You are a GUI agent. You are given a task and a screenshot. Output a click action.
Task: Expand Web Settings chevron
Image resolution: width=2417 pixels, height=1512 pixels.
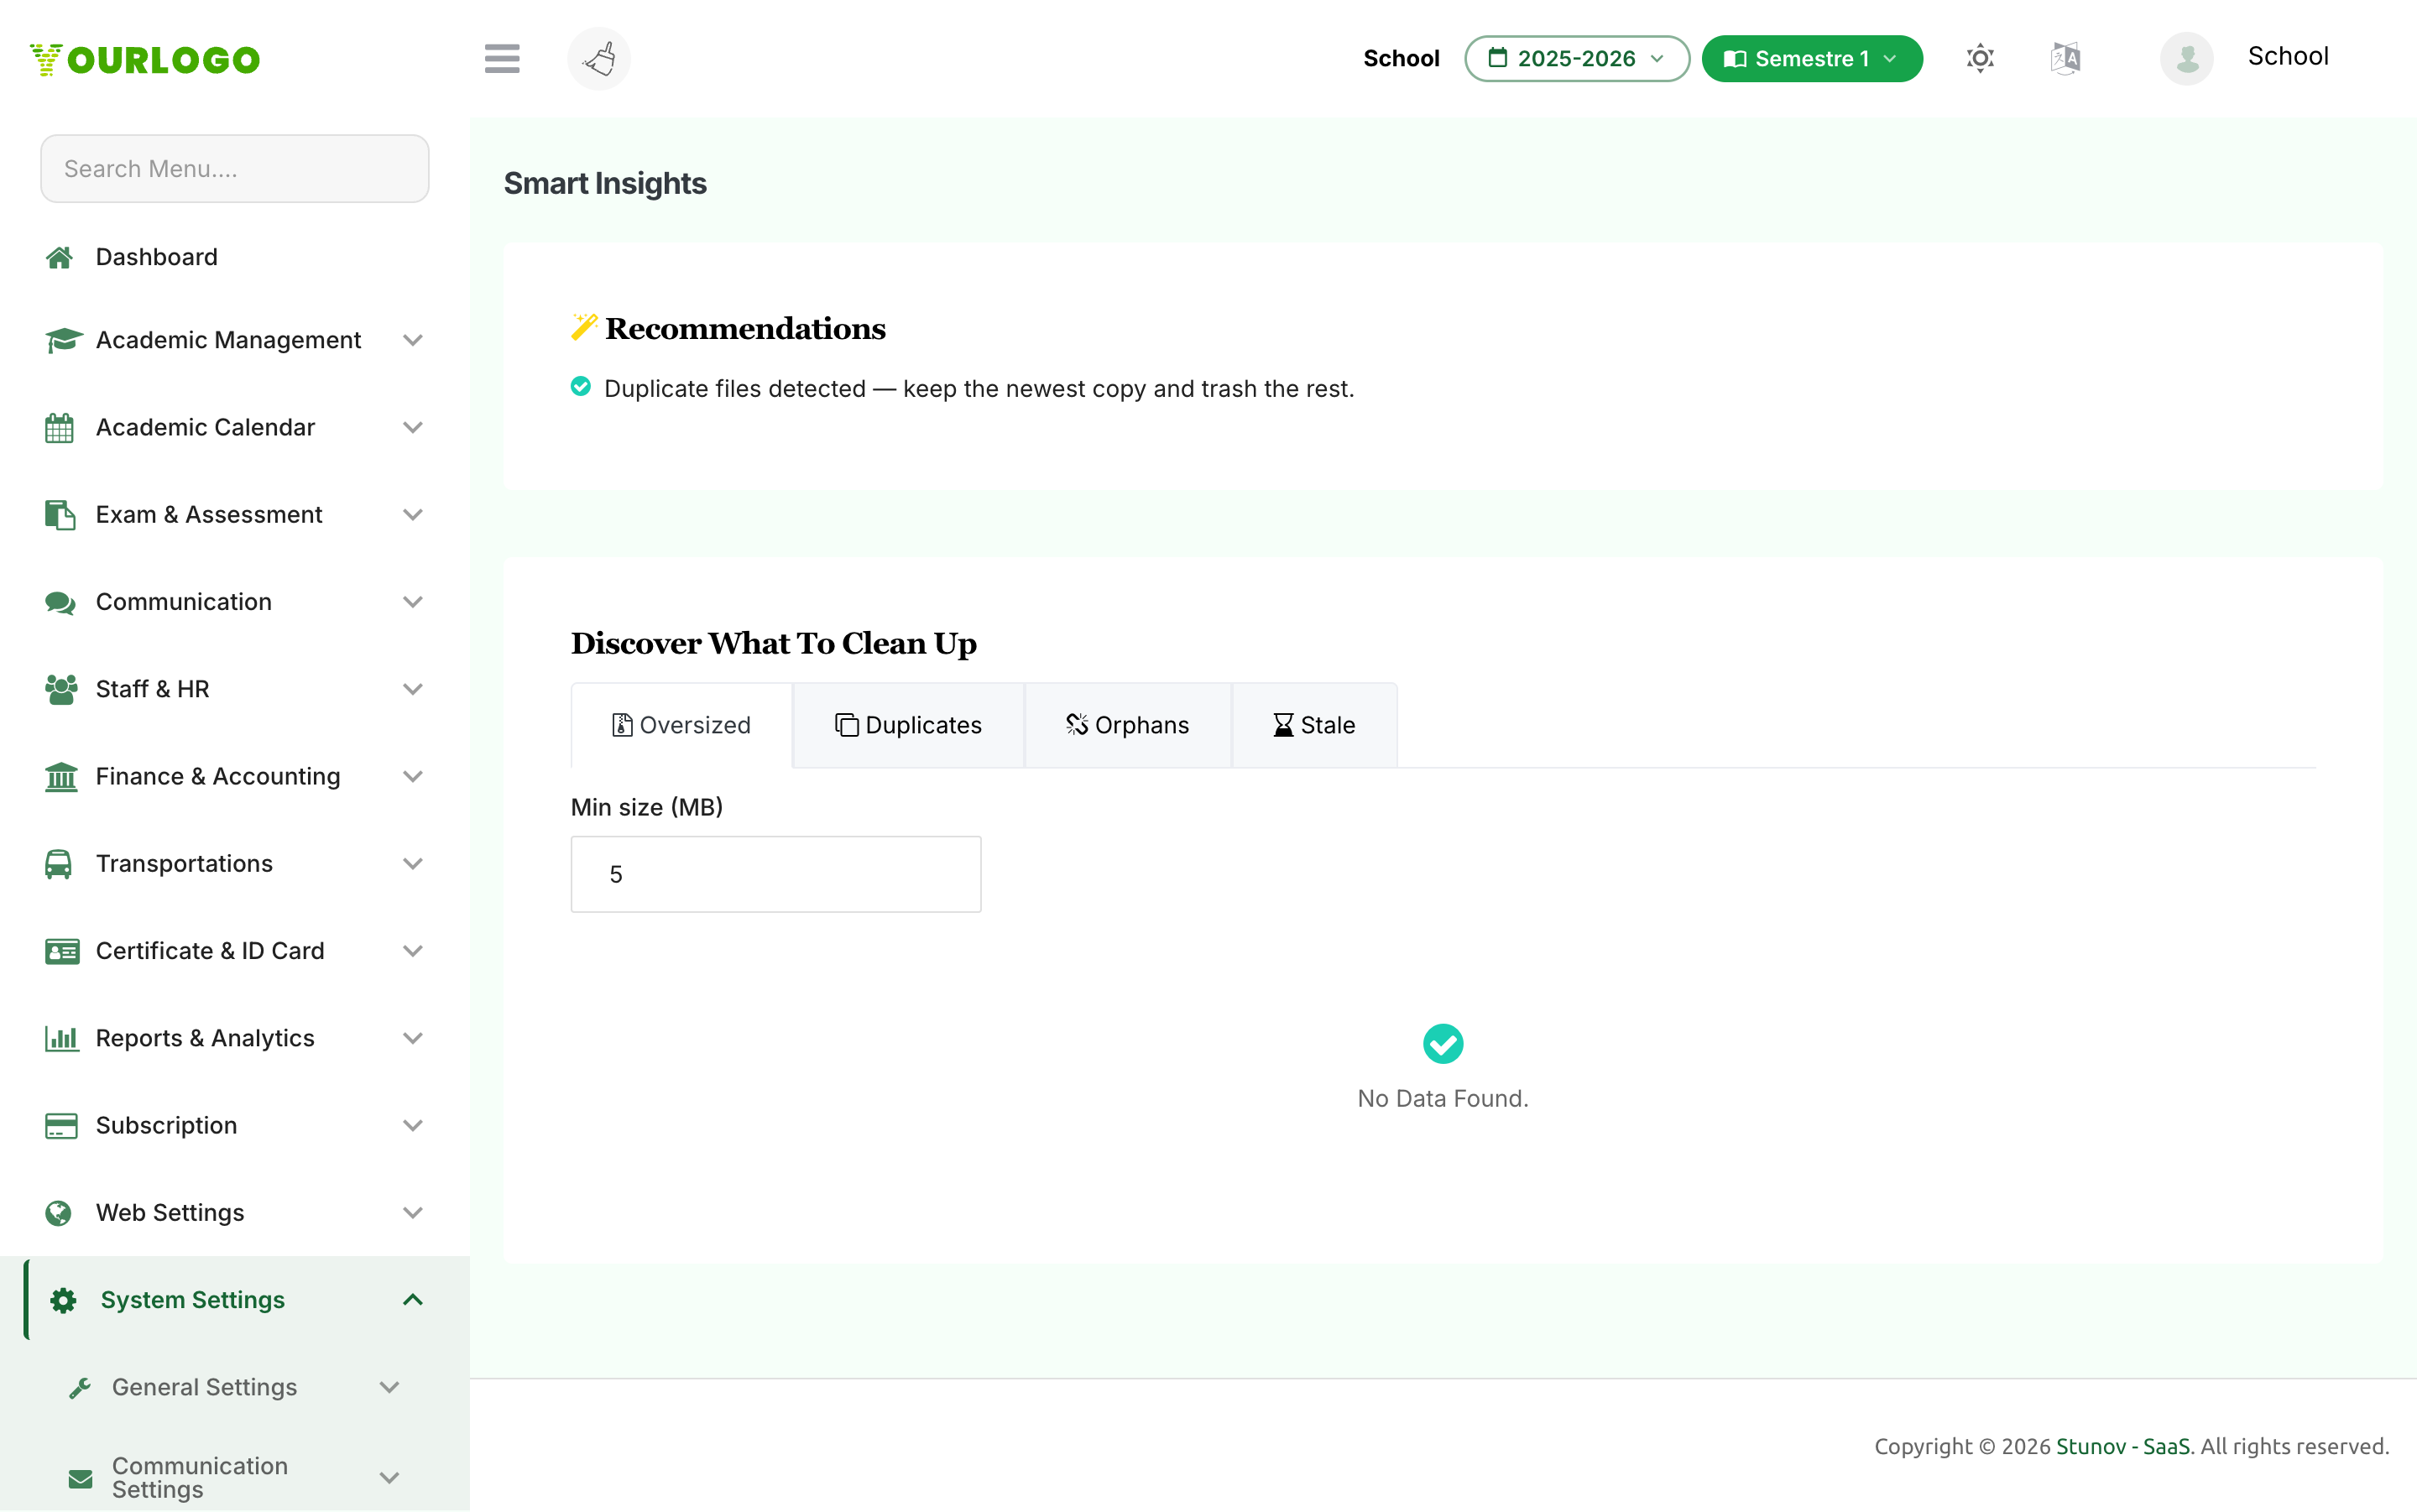click(413, 1213)
